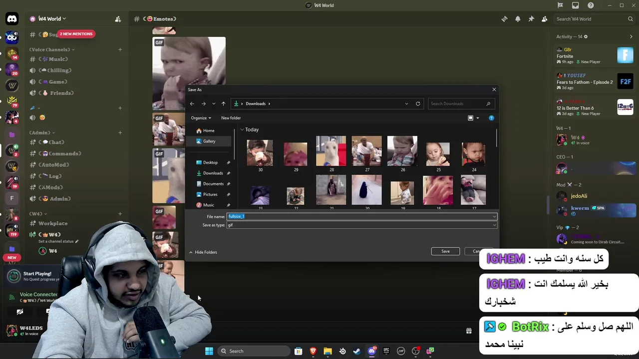This screenshot has height=359, width=639.
Task: Open the Log text channel
Action: pos(49,176)
